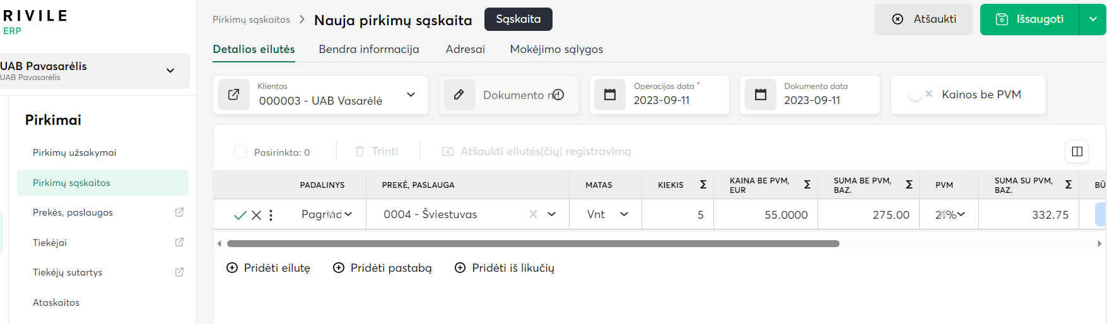
Task: Open Išsaugoti split button arrow
Action: click(x=1092, y=19)
